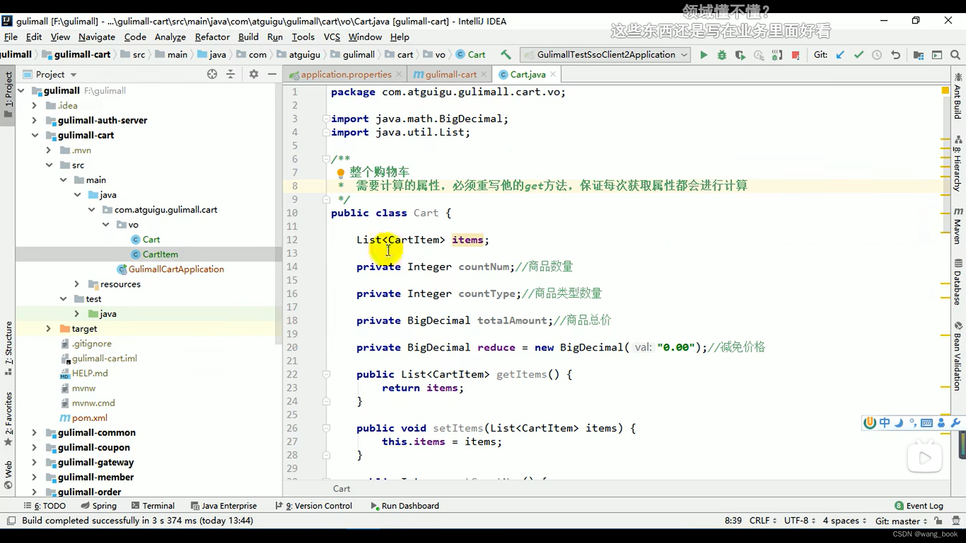Open the 9: Version Control panel

pyautogui.click(x=313, y=505)
